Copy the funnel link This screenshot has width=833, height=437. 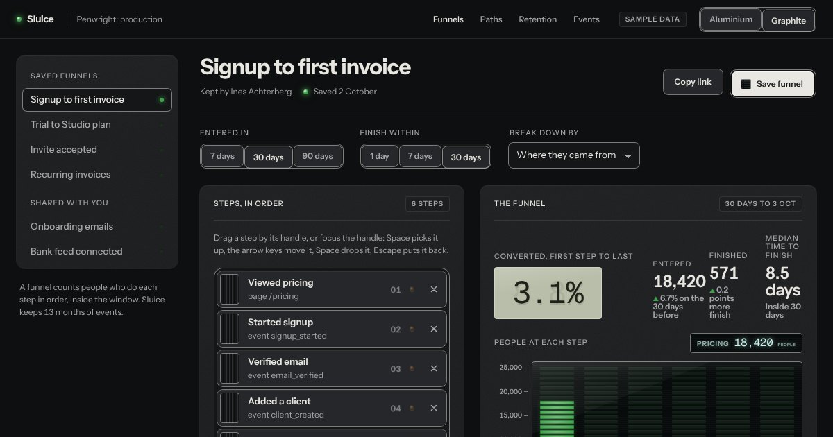click(x=693, y=82)
